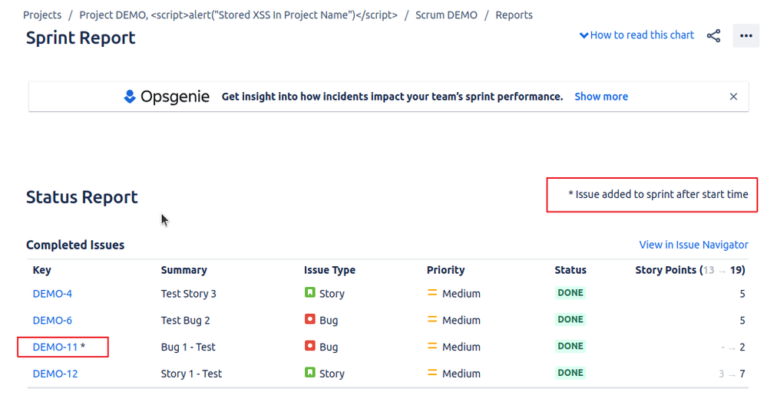
Task: Select the summary text Test Story 3
Action: pyautogui.click(x=188, y=294)
